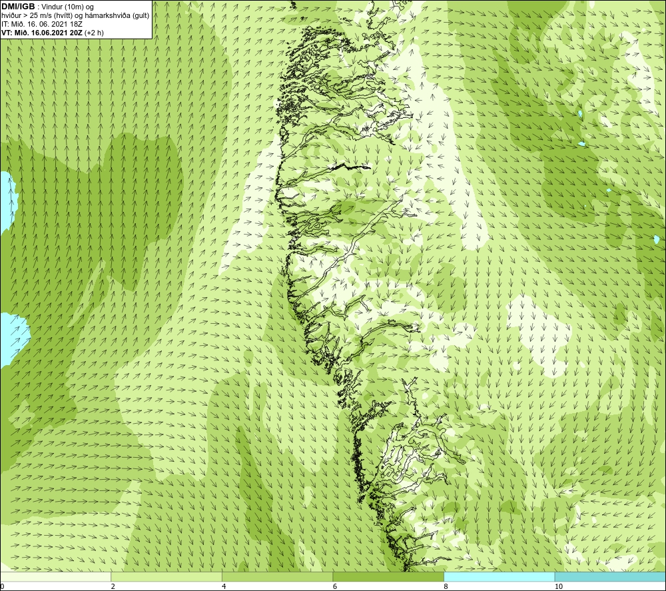Image resolution: width=666 pixels, height=591 pixels.
Task: Select the 'IT: Mið. 16. 06. 2021 18Z' line
Action: tap(41, 24)
